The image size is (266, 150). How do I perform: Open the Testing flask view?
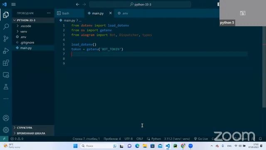point(6,87)
